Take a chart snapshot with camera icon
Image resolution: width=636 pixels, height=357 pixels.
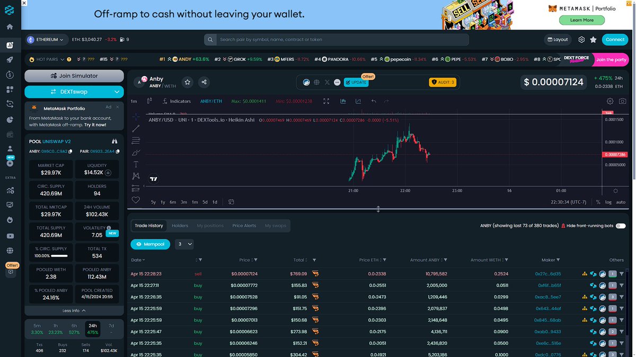(622, 101)
